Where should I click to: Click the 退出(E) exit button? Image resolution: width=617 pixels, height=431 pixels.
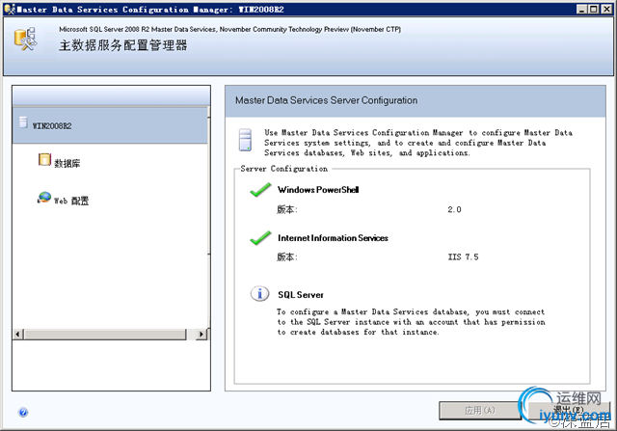(569, 411)
